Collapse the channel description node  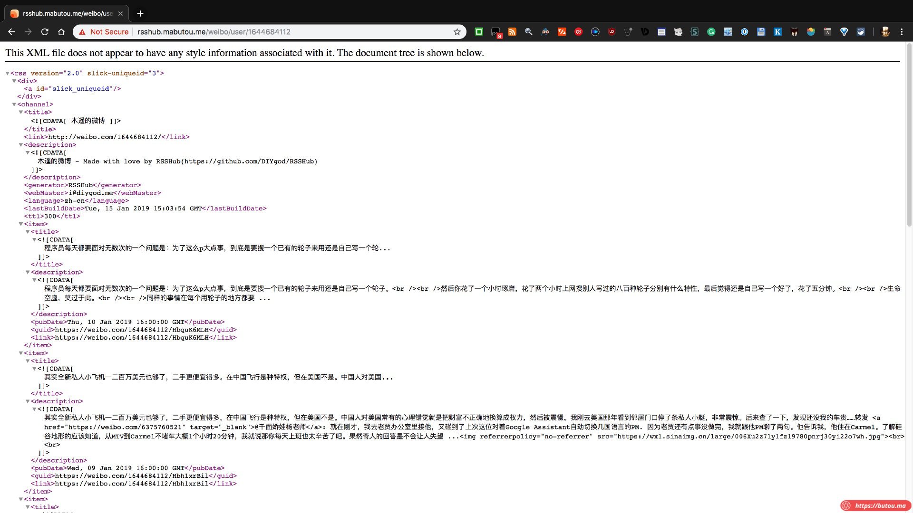21,145
